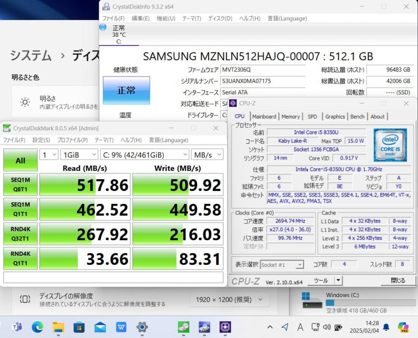Open the MB/s unit dropdown
This screenshot has width=418, height=338.
pos(207,155)
